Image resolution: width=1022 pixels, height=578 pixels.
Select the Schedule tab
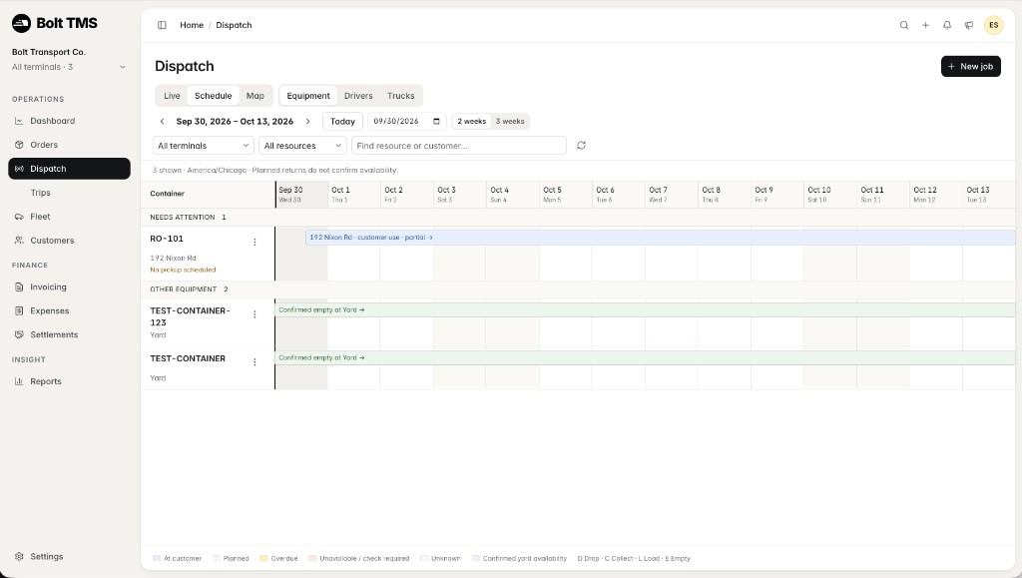pyautogui.click(x=214, y=96)
